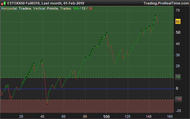Click the green winning trades count 104
This screenshot has height=119, width=190.
point(76,8)
